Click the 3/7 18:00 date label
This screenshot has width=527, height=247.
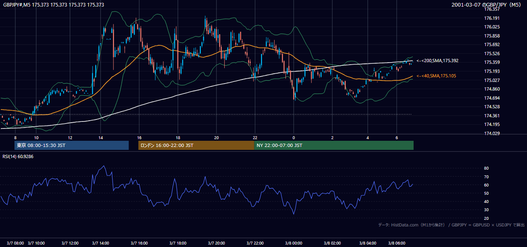(178, 243)
